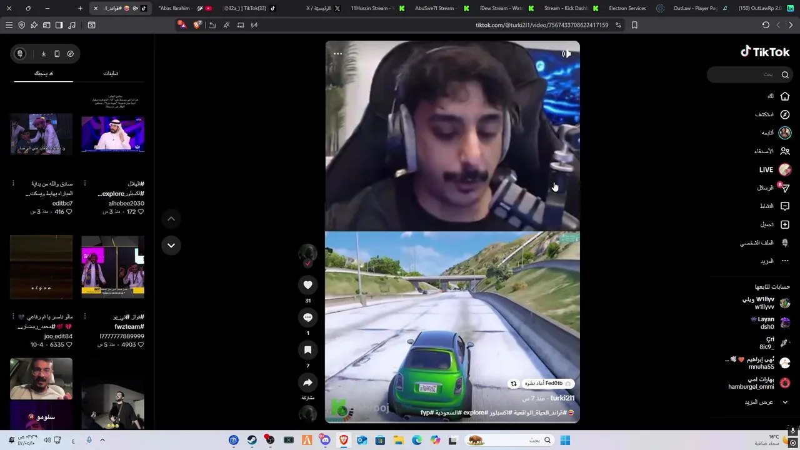Open the alhebee2030 video thumbnail
800x450 pixels.
click(112, 134)
